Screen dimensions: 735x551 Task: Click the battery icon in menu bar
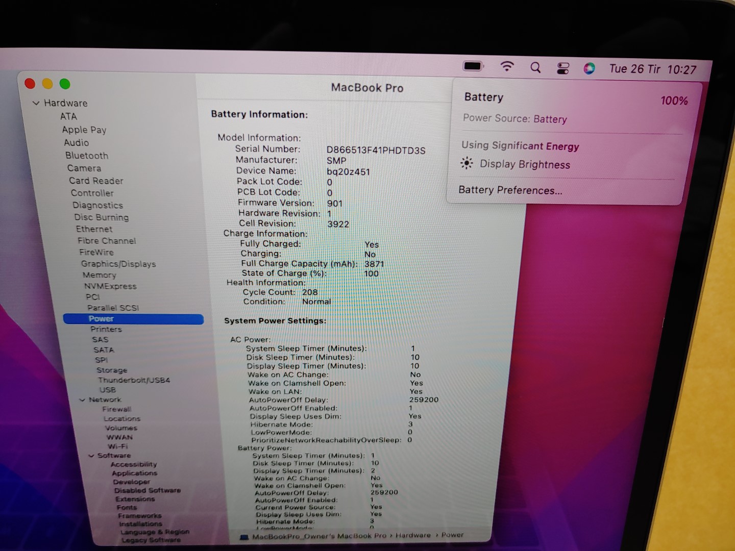pyautogui.click(x=473, y=66)
